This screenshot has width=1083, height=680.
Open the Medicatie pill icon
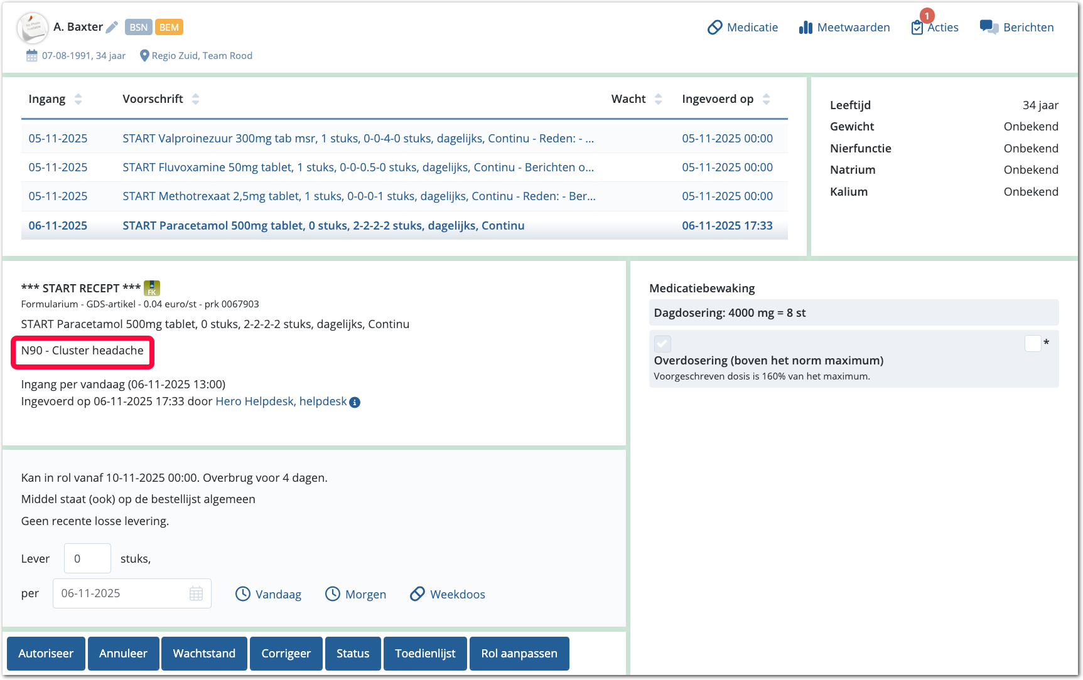pos(714,28)
